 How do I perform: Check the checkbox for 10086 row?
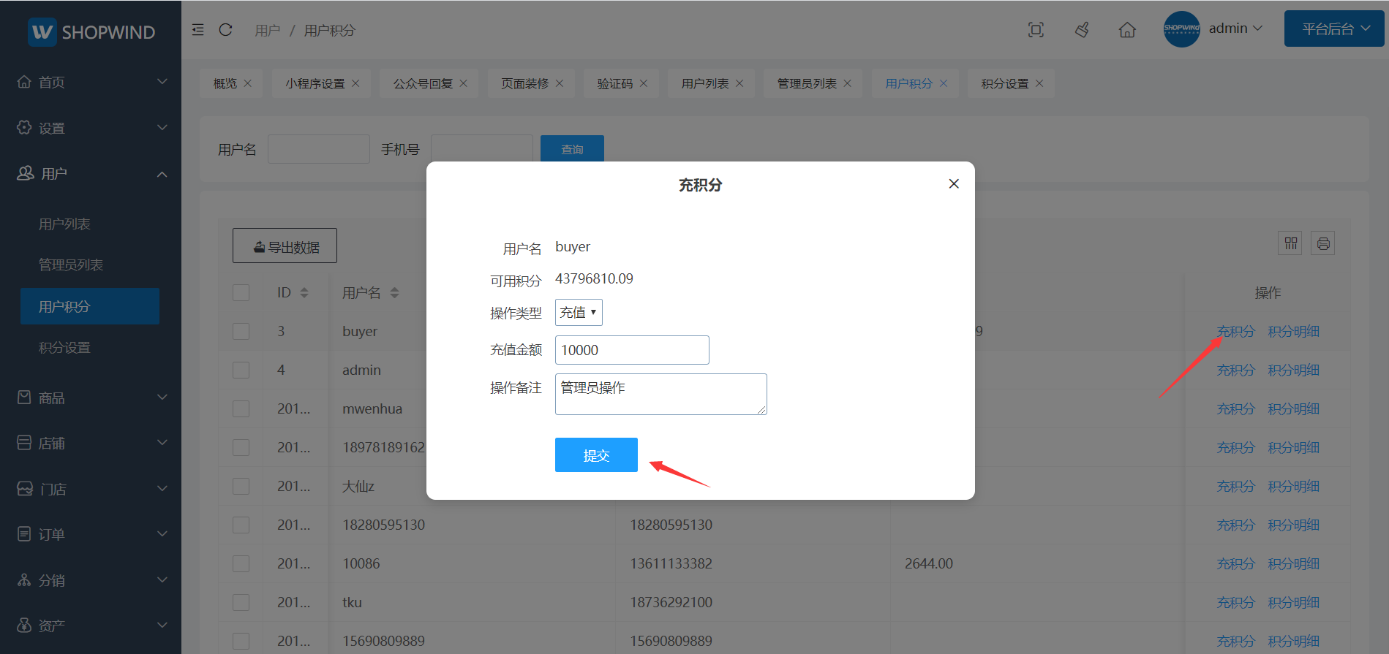tap(241, 563)
